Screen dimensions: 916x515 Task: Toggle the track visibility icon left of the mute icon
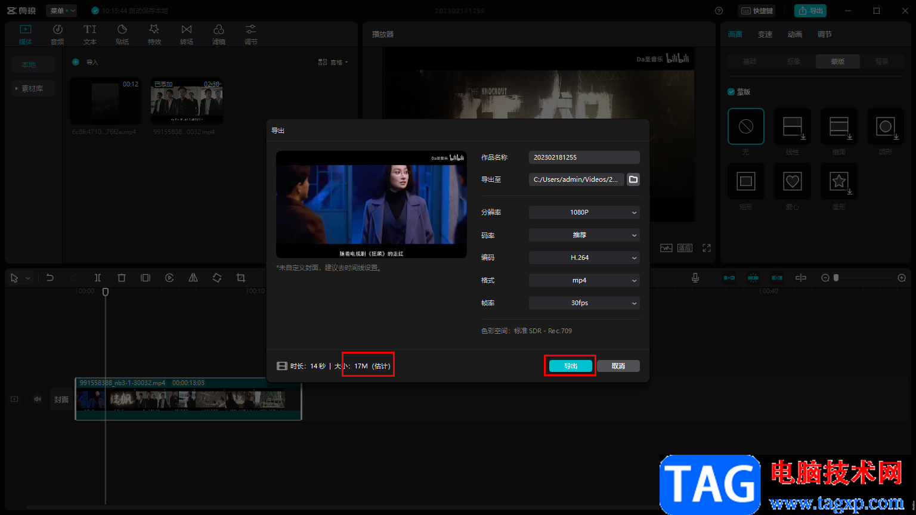pyautogui.click(x=14, y=399)
